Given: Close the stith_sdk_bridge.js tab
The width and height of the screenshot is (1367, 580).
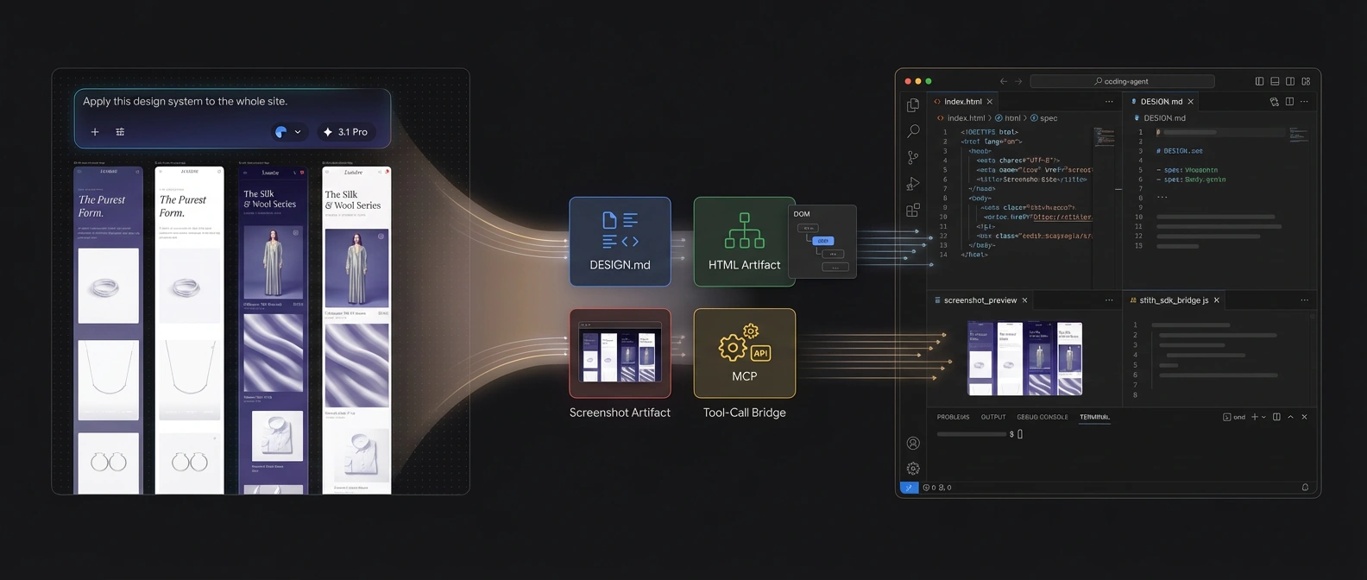Looking at the screenshot, I should [1217, 300].
